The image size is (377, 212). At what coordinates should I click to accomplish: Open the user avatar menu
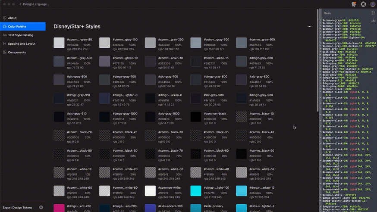coord(373,4)
